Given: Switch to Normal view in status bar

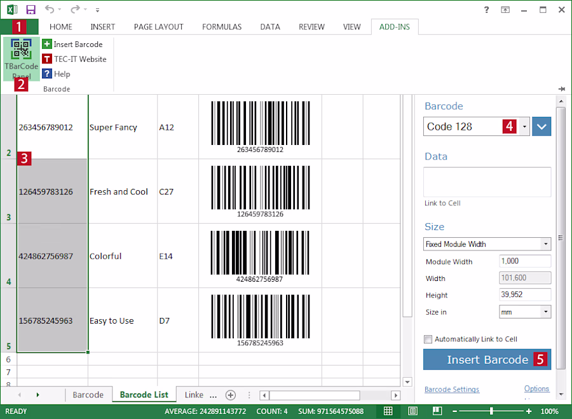Looking at the screenshot, I should pos(388,411).
